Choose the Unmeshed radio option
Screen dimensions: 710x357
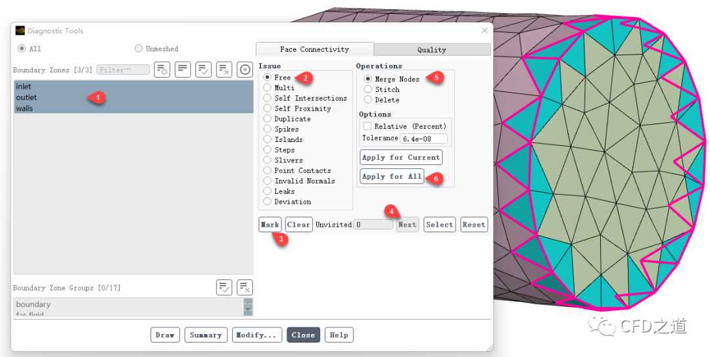click(x=139, y=49)
